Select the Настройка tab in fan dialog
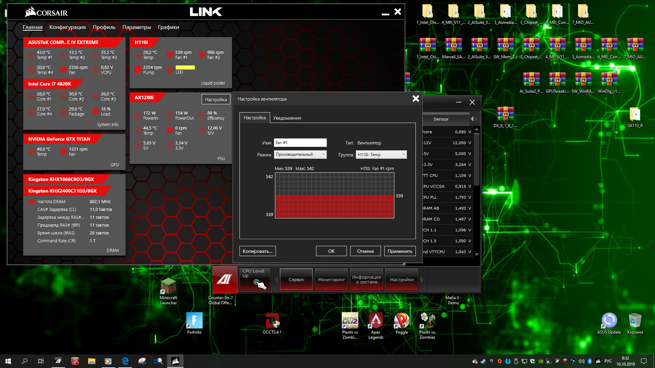This screenshot has width=655, height=368. [255, 118]
